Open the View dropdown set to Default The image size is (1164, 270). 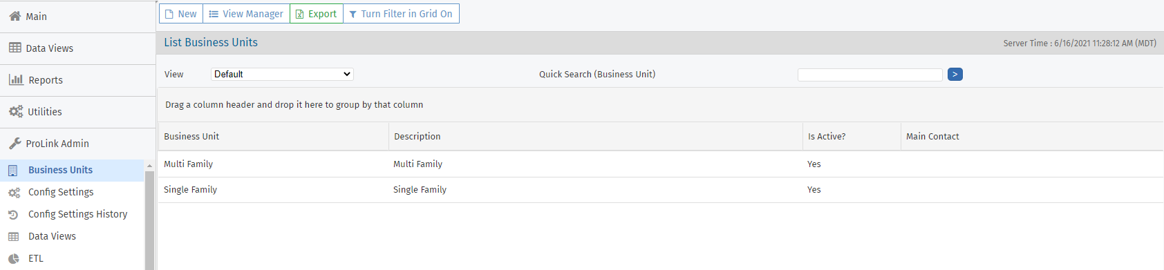[282, 74]
